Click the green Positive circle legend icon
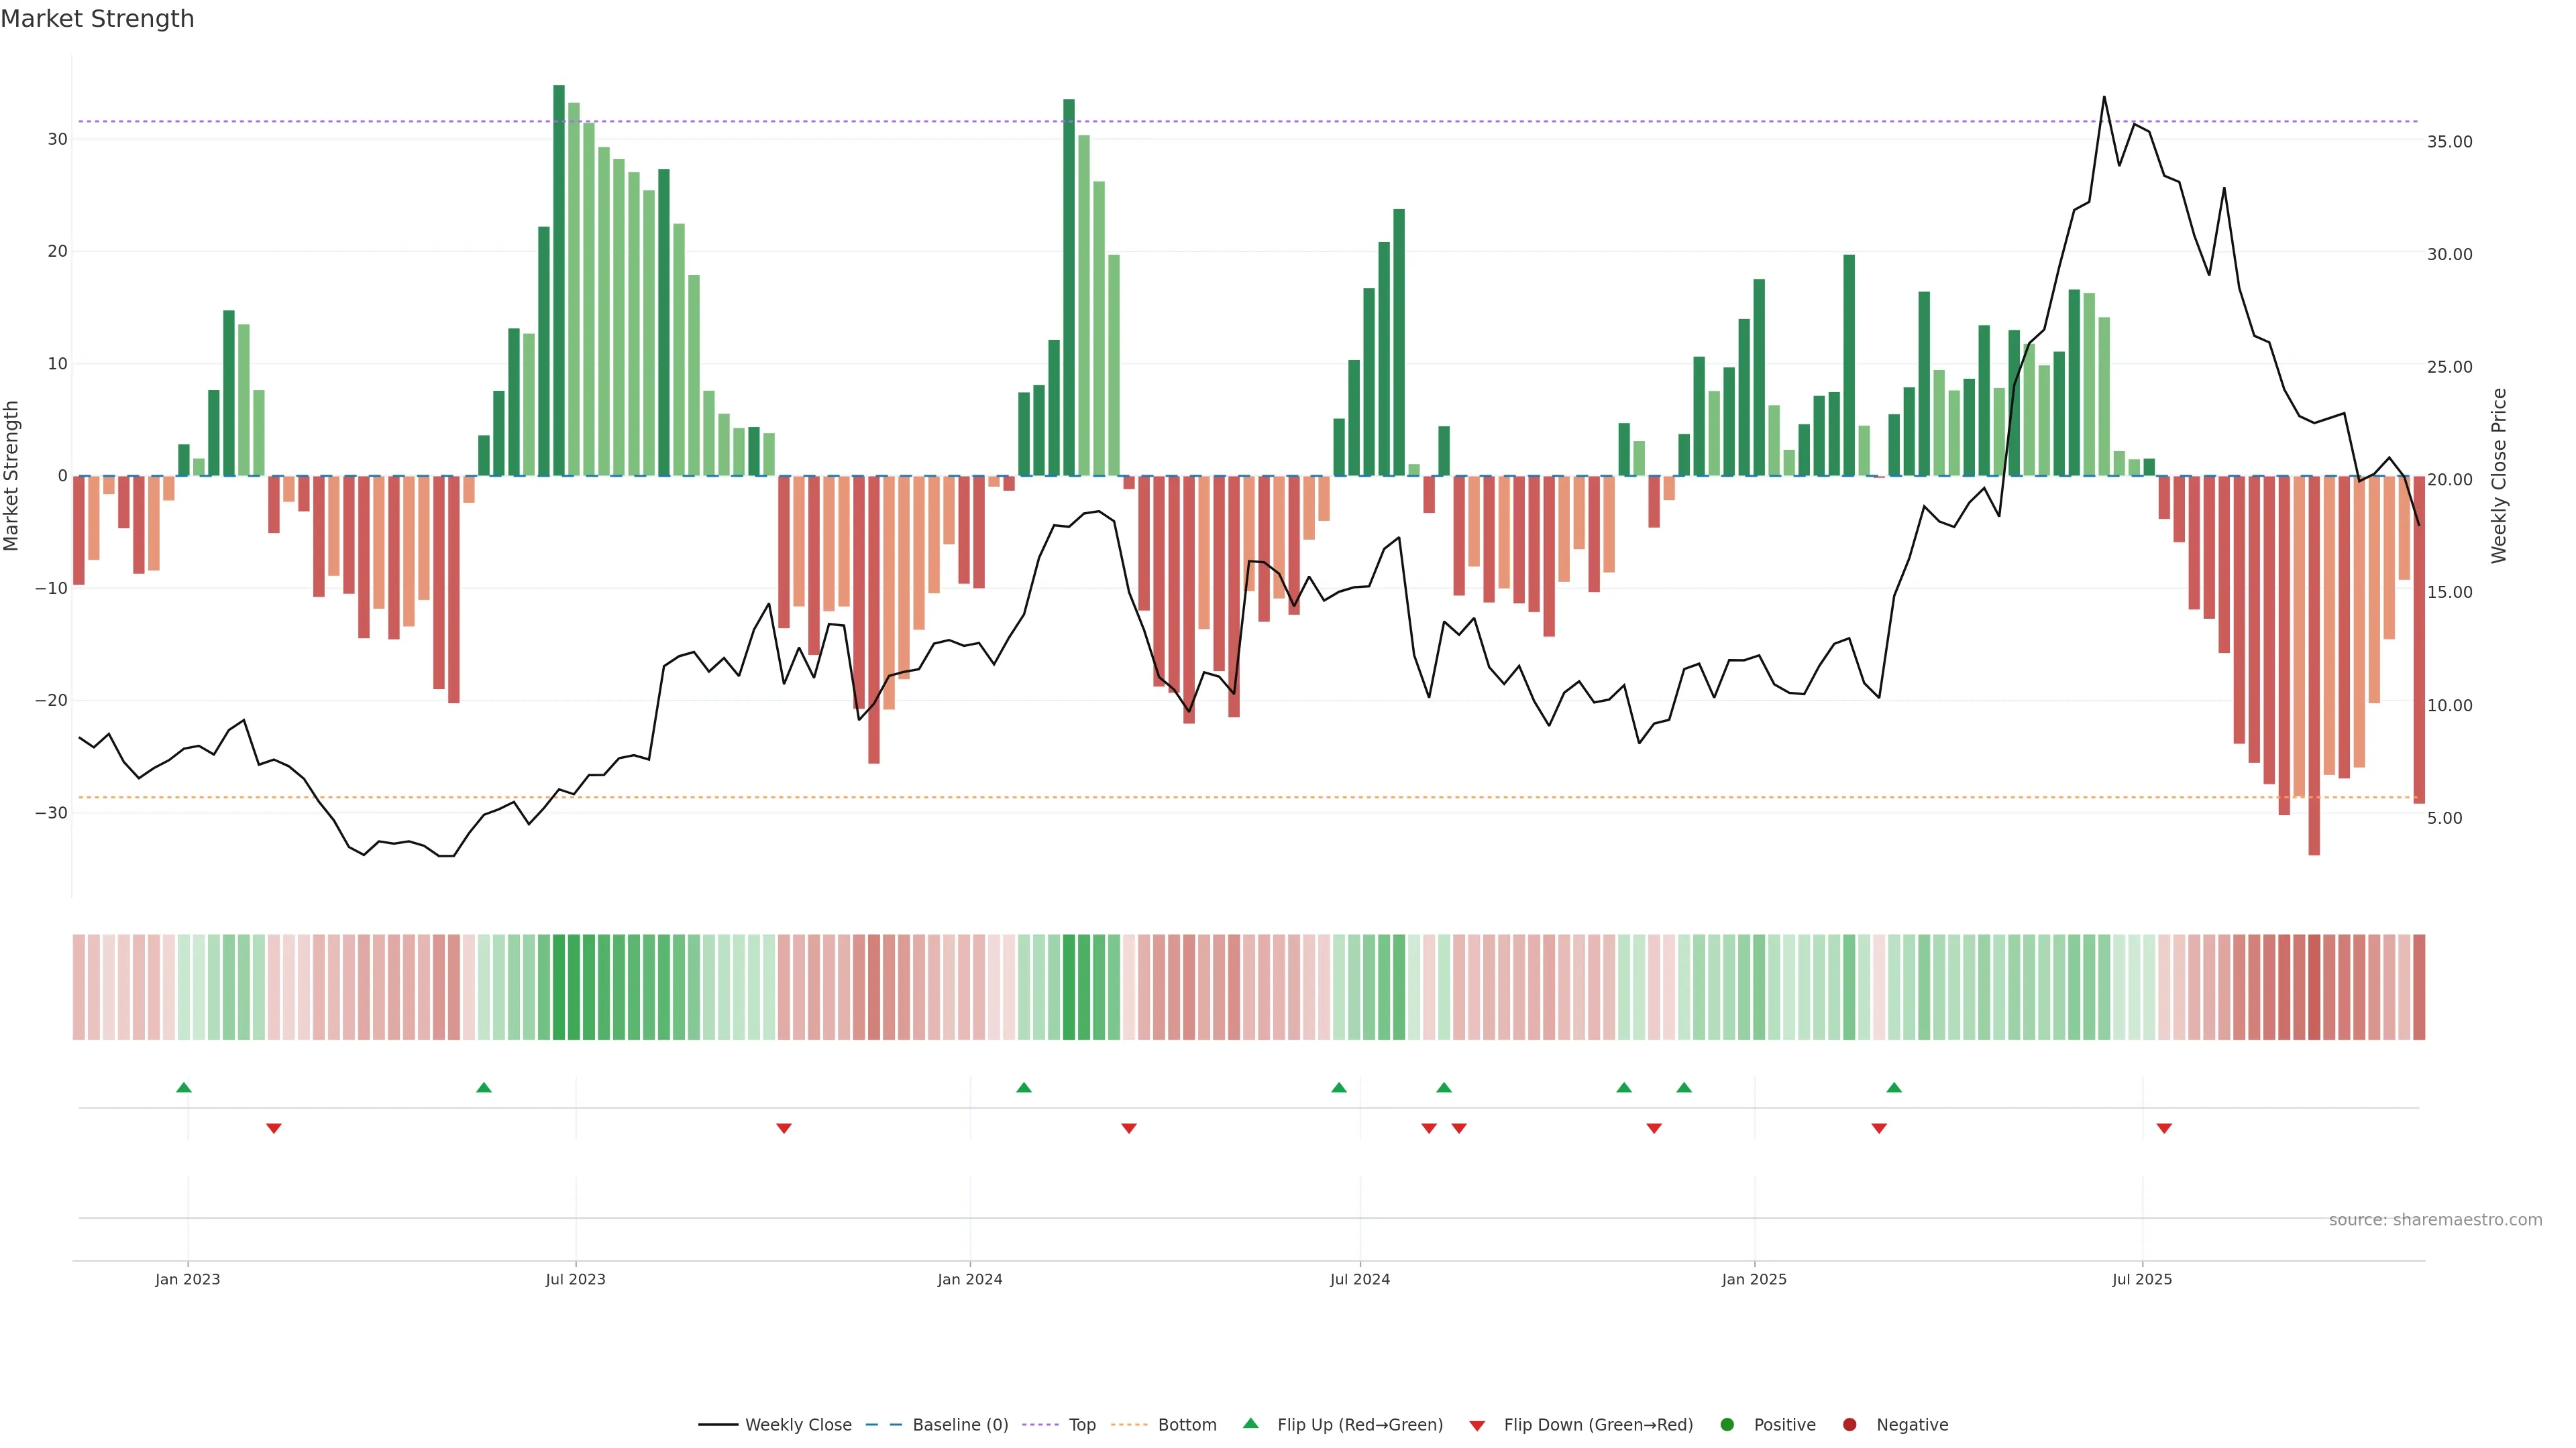2576x1448 pixels. coord(1727,1425)
